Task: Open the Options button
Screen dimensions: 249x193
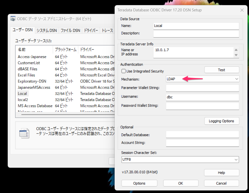Action: click(x=139, y=183)
